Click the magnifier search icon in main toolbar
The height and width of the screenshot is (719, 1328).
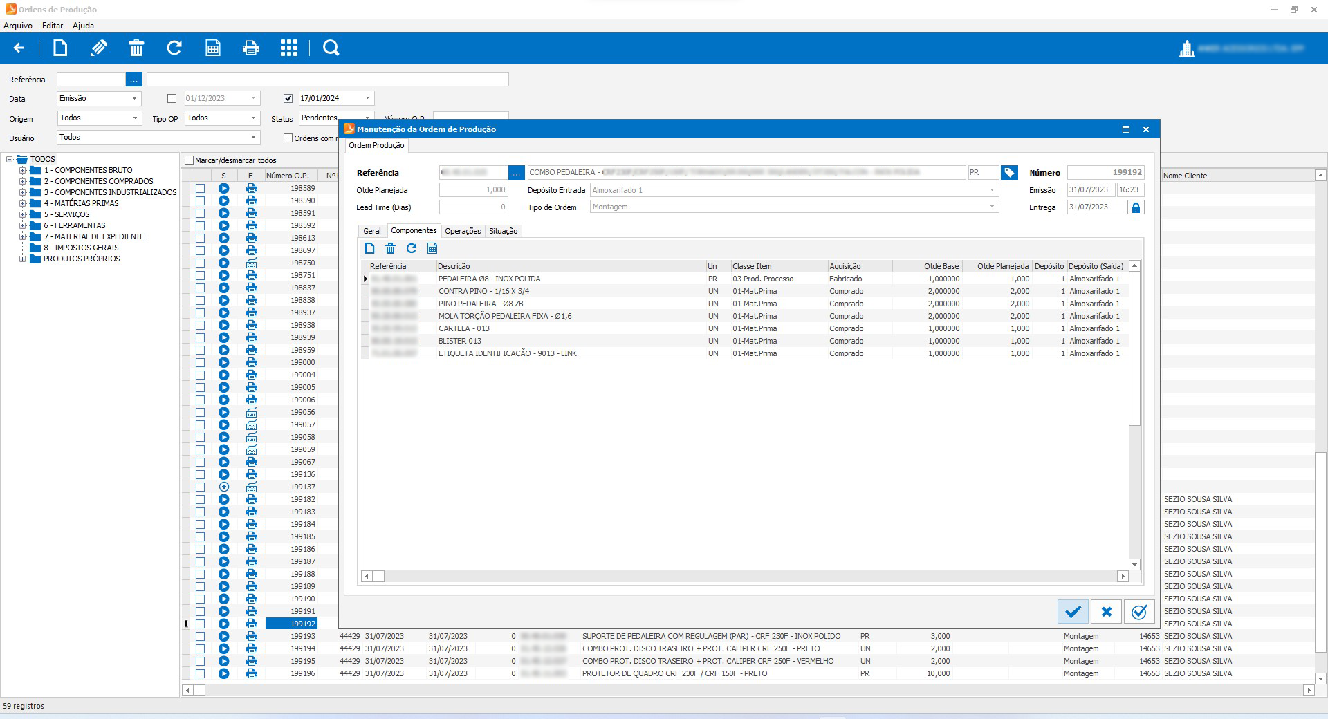pos(331,48)
